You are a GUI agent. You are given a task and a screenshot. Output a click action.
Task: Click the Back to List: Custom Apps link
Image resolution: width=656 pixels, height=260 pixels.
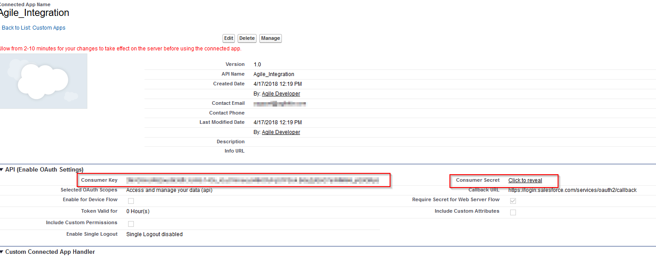point(33,28)
